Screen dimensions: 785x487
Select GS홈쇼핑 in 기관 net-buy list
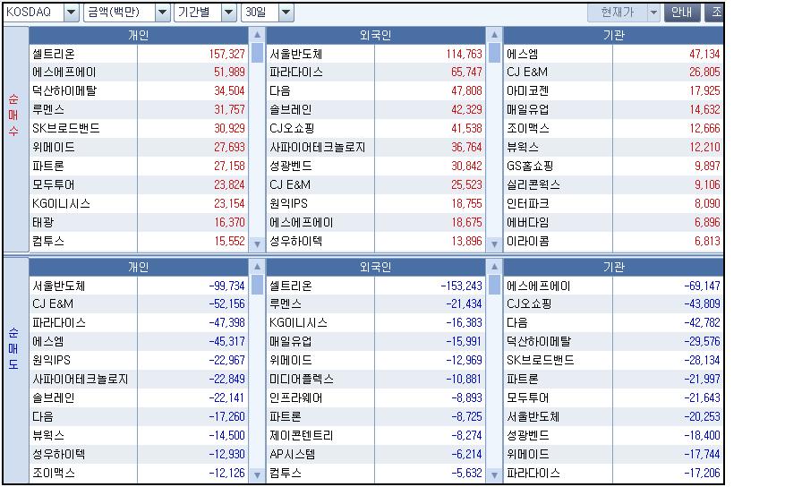click(x=530, y=167)
